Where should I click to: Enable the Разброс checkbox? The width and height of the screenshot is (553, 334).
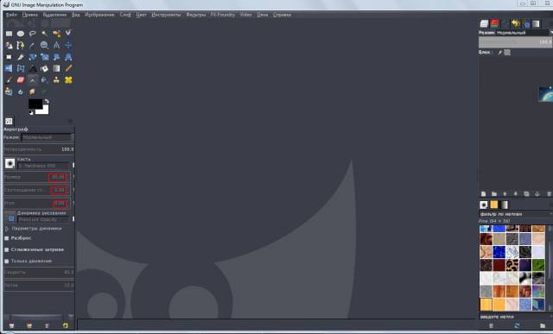coord(6,238)
